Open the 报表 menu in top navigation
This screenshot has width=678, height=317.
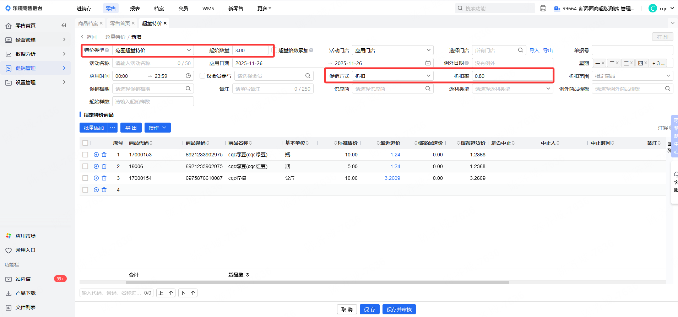135,8
